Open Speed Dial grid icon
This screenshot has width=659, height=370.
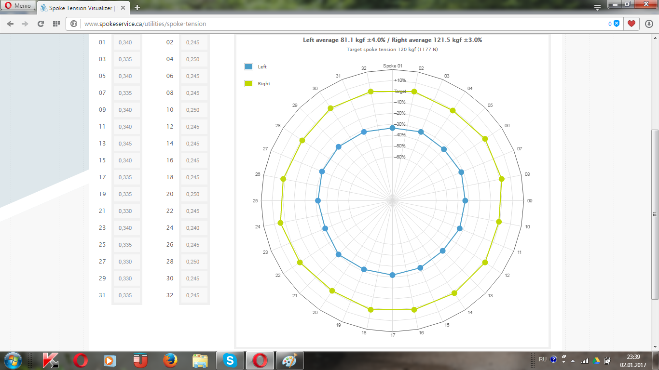[56, 24]
